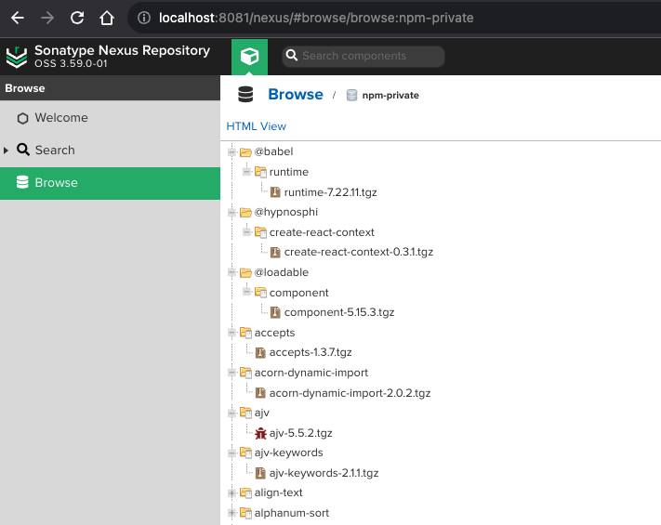Viewport: 661px width, 525px height.
Task: Collapse the ajv tree node
Action: (x=231, y=413)
